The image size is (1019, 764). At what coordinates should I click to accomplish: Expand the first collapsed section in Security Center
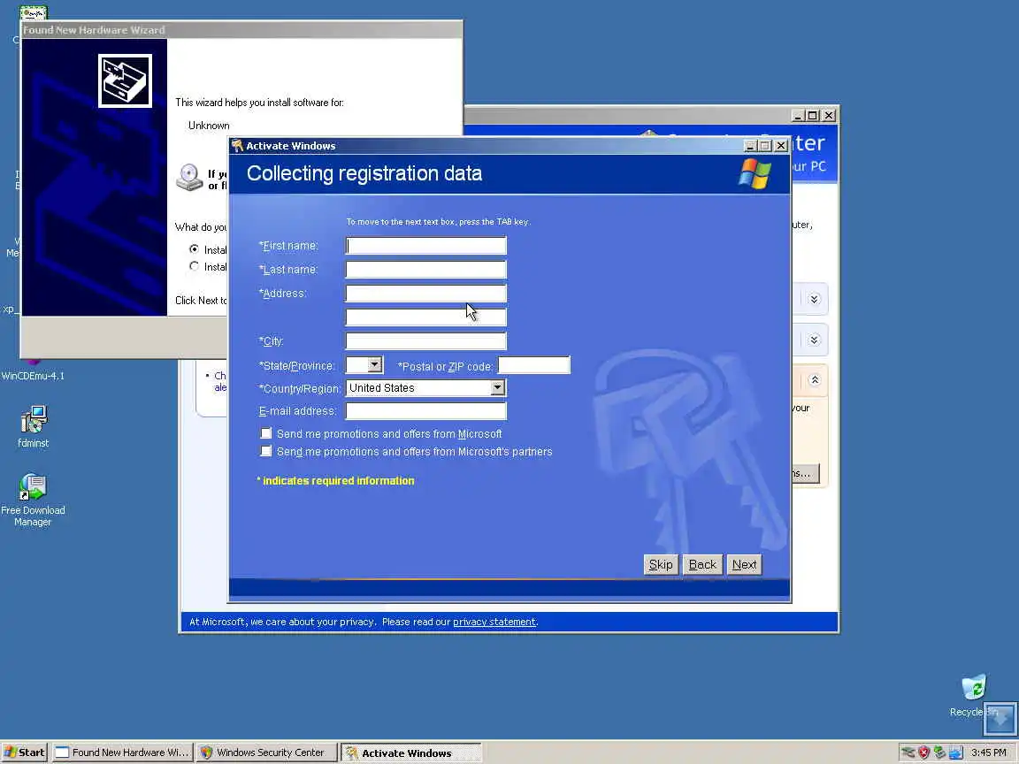[814, 300]
